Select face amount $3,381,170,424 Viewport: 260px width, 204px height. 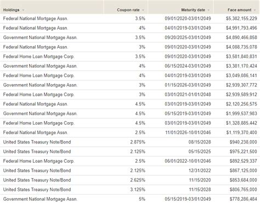tap(241, 66)
